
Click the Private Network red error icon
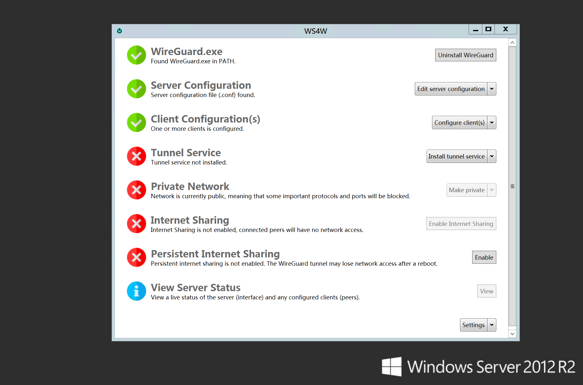136,190
